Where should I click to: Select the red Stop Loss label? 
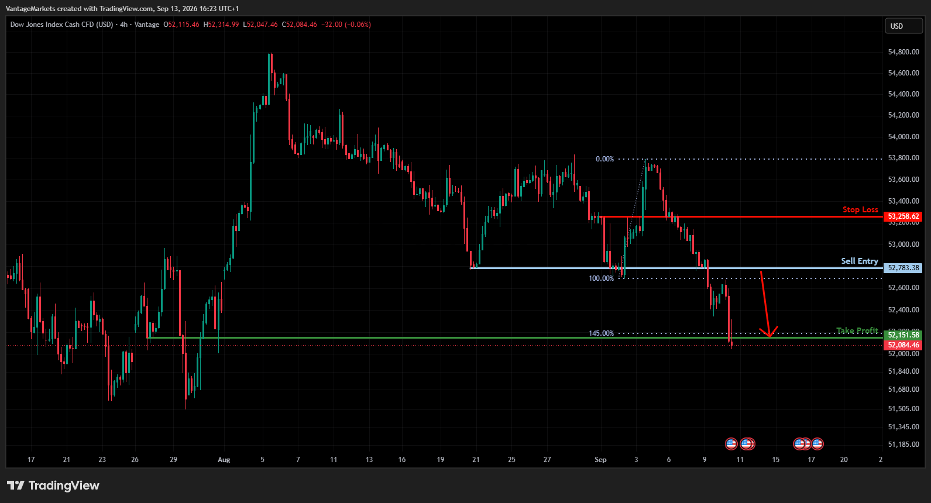pos(860,209)
